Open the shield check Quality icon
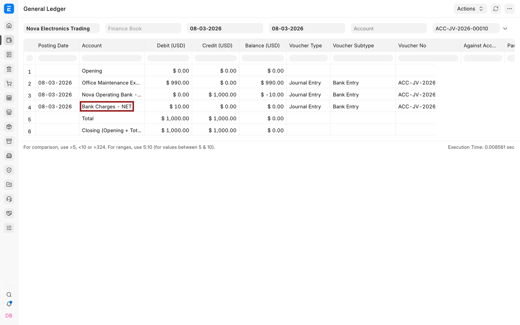Viewport: 520px width, 325px height. point(9,170)
